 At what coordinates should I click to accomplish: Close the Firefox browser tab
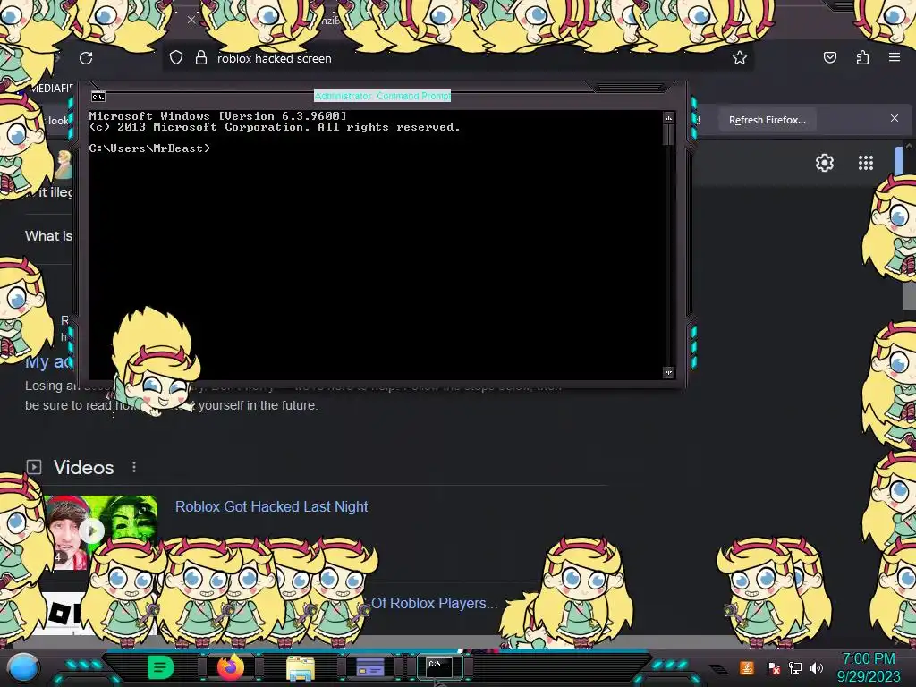coord(191,20)
